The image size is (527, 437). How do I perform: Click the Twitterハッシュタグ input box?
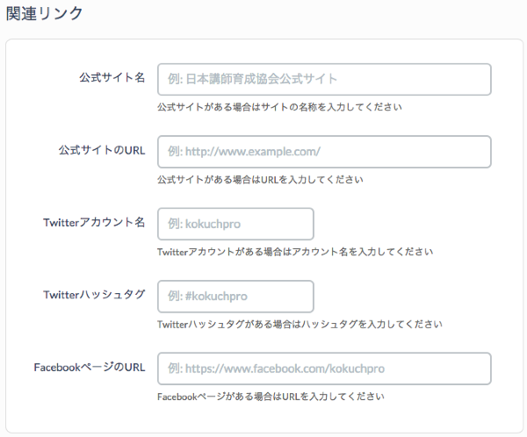(x=235, y=296)
